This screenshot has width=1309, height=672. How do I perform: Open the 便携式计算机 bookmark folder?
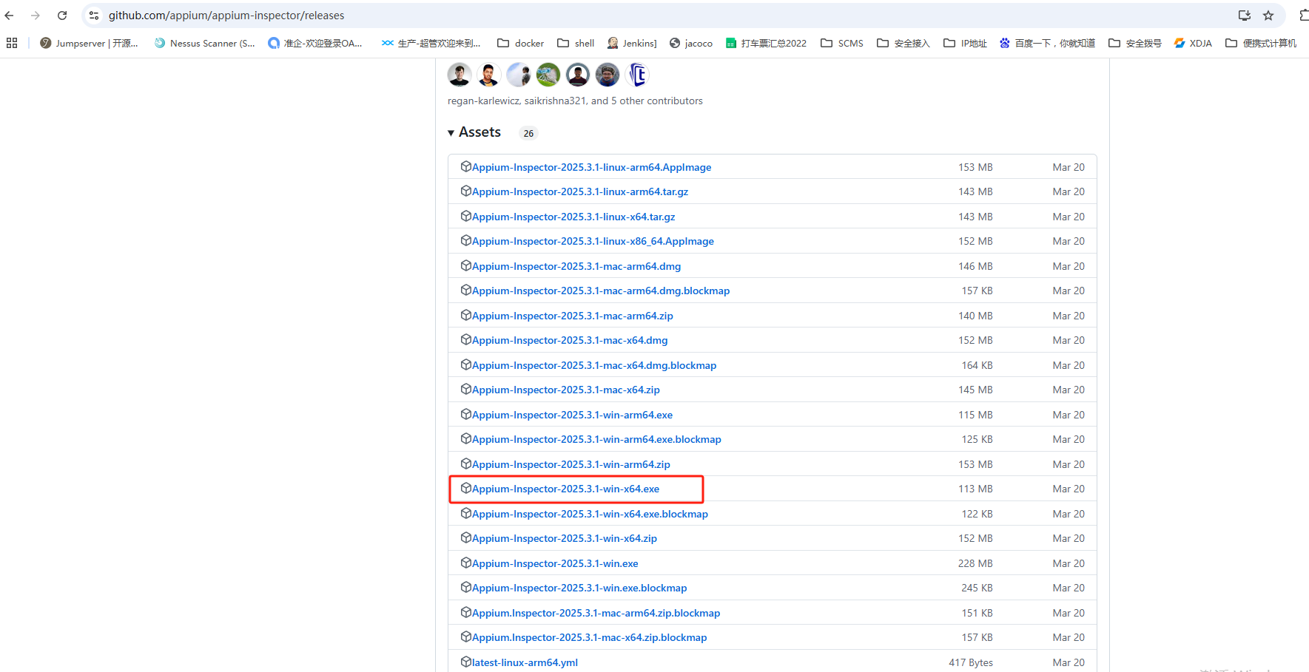coord(1261,43)
